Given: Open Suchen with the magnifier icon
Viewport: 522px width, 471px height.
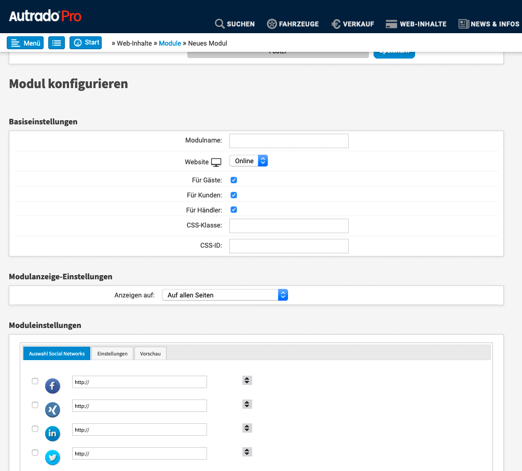Looking at the screenshot, I should (235, 24).
